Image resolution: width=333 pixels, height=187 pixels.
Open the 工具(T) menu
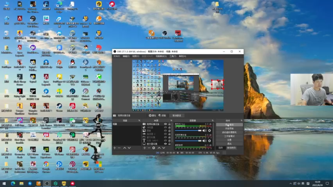(173, 56)
